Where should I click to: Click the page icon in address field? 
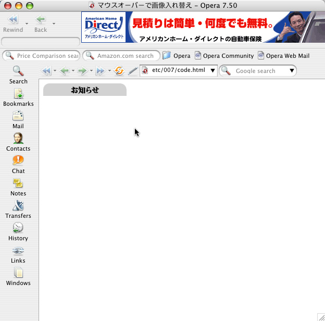point(145,70)
